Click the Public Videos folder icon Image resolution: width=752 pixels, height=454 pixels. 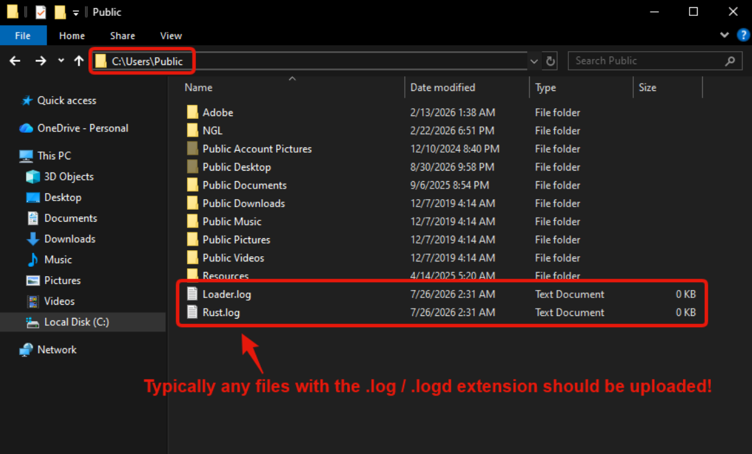192,258
